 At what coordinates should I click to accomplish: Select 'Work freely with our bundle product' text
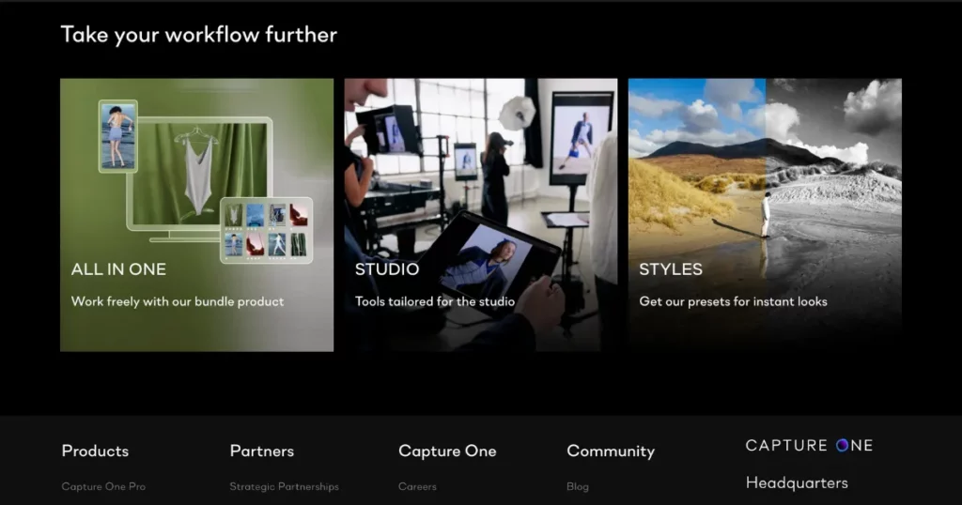coord(178,302)
